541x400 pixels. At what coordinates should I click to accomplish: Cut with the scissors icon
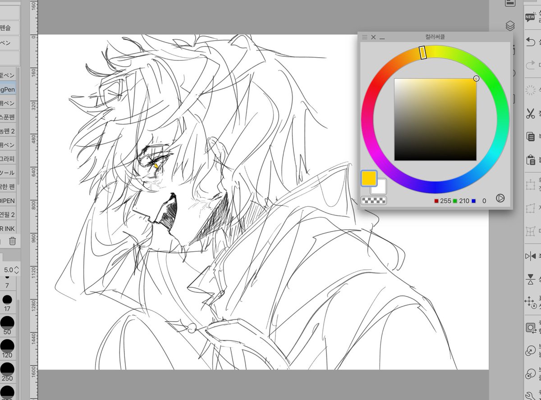(x=530, y=113)
